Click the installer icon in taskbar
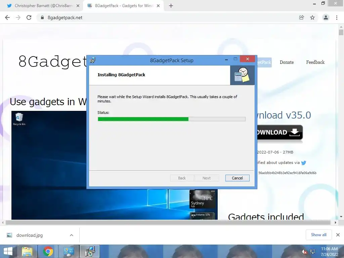Image resolution: width=344 pixels, height=258 pixels. (90, 251)
